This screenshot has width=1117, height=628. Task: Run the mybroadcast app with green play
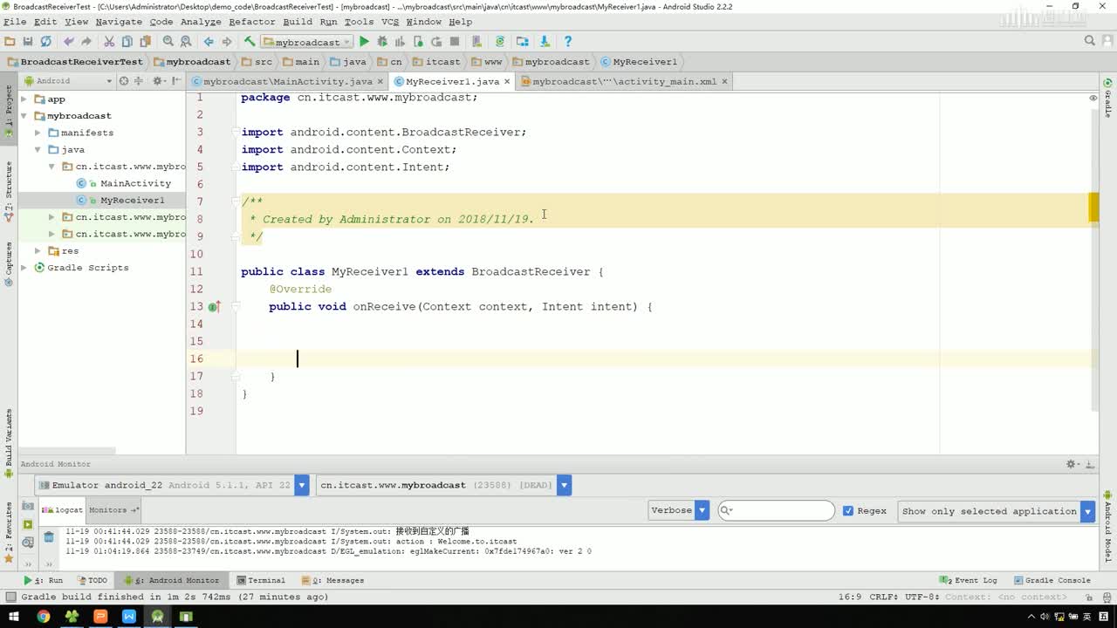click(x=365, y=41)
